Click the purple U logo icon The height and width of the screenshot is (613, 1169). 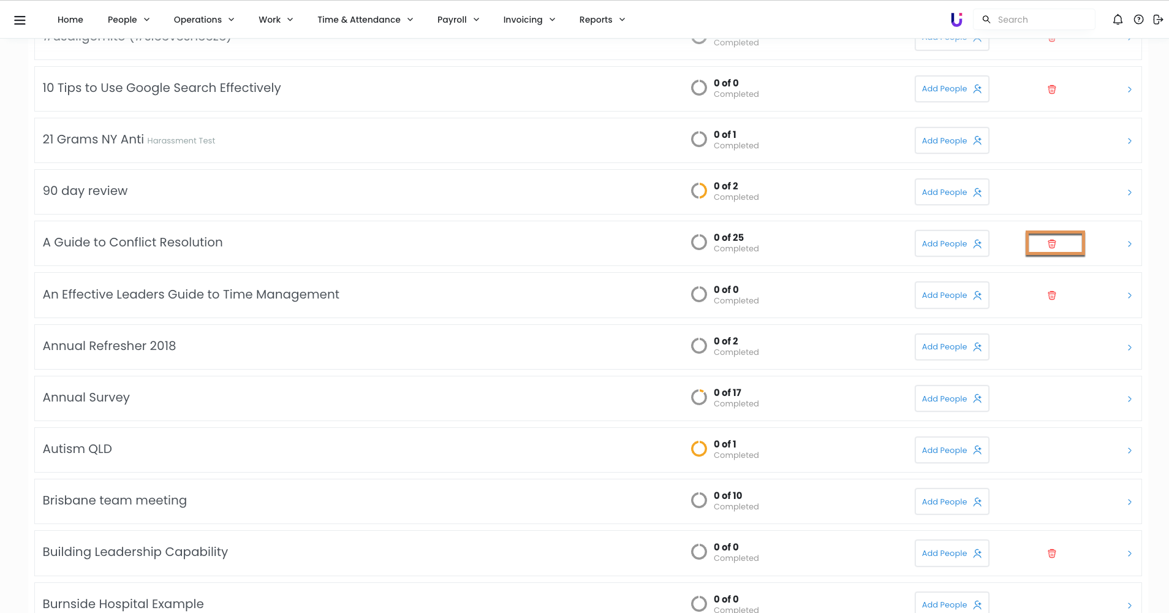click(x=956, y=20)
